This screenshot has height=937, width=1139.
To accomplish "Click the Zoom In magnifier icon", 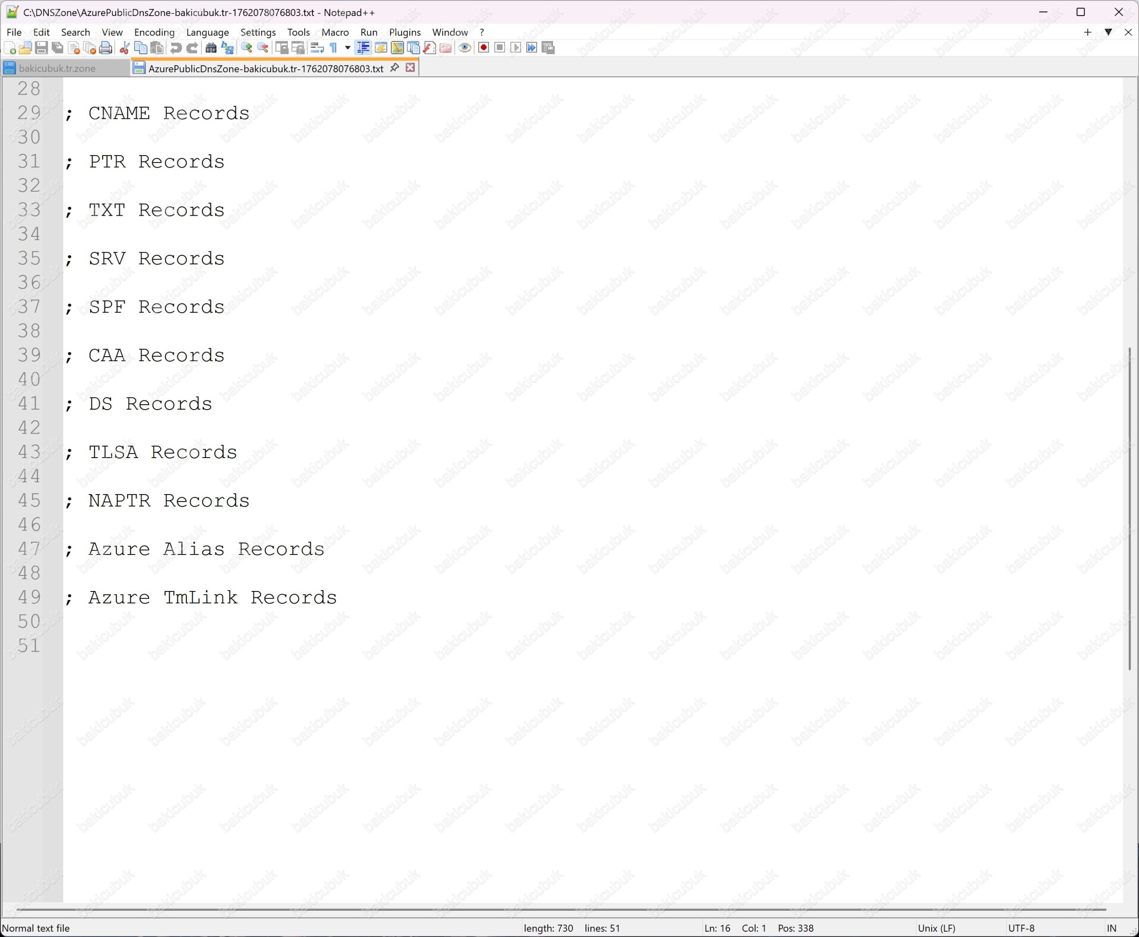I will click(247, 48).
